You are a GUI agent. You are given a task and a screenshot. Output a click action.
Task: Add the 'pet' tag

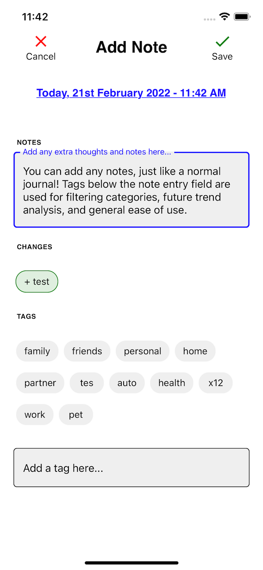pos(76,415)
